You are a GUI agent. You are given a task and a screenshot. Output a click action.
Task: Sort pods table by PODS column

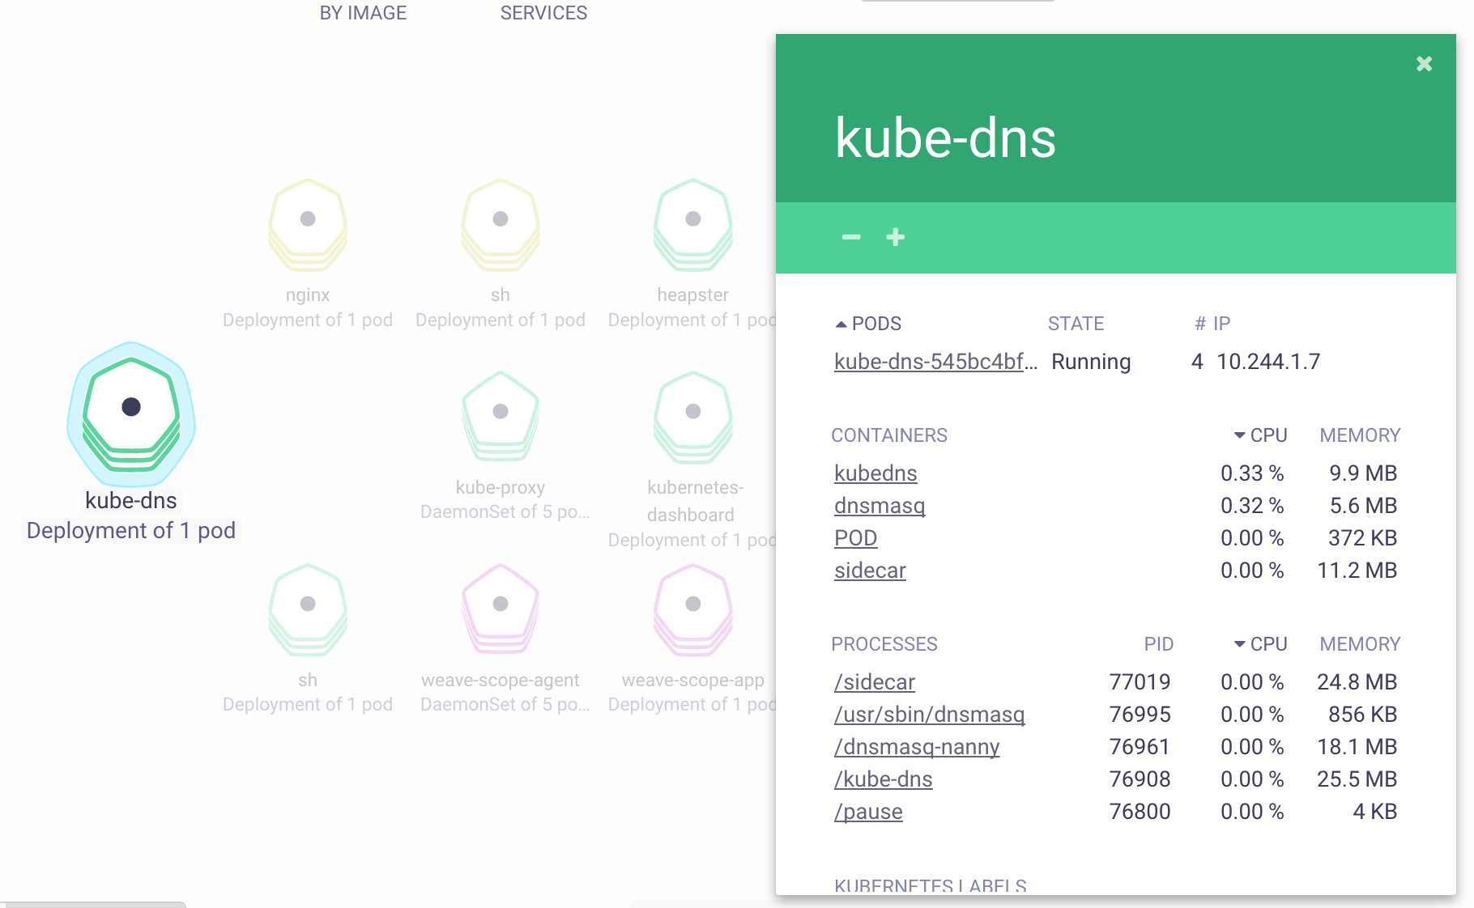pos(875,324)
